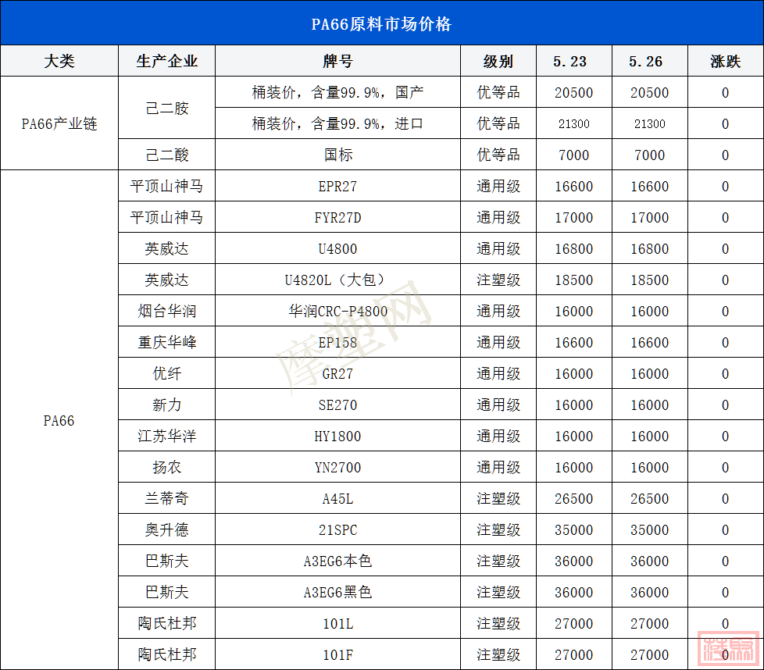
Task: Click the 5.23 price 7000 for 己二酸
Action: coord(574,155)
